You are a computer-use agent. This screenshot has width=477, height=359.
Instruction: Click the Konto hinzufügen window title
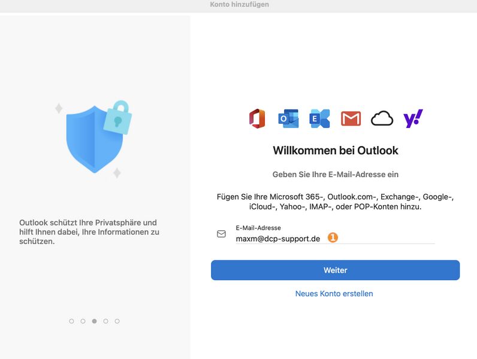click(x=240, y=5)
